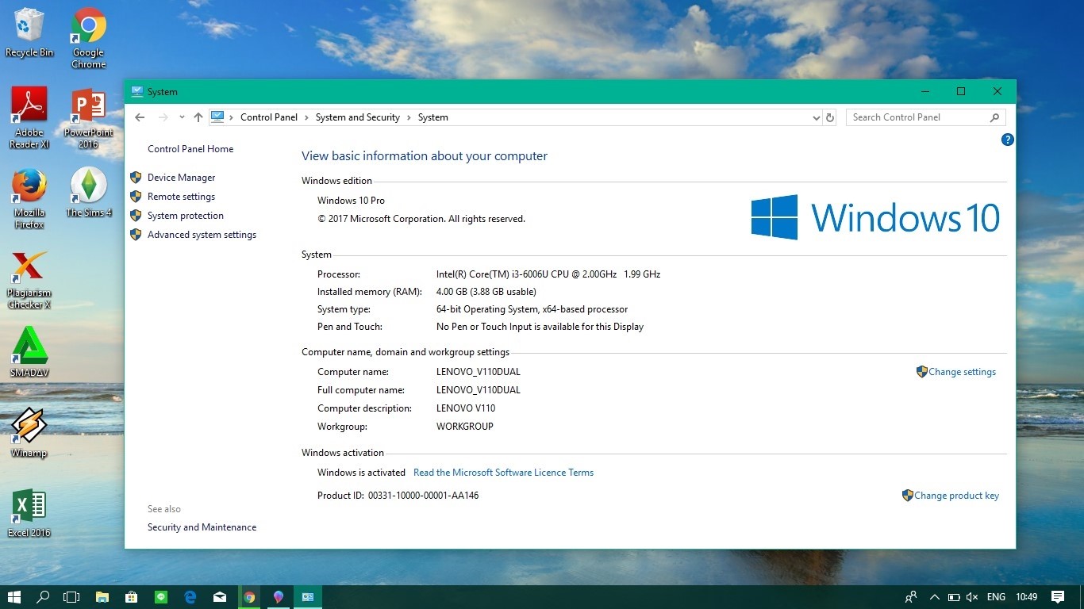Image resolution: width=1084 pixels, height=609 pixels.
Task: Open the People icon in system tray
Action: click(911, 597)
